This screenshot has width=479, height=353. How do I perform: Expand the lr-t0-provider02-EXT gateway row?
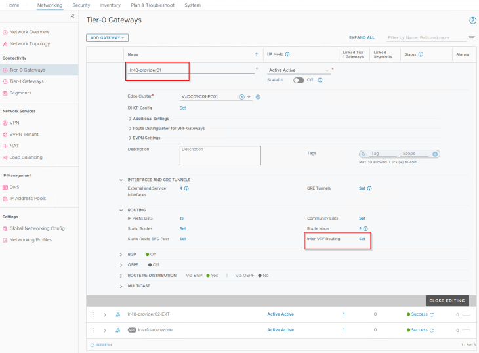tap(104, 314)
